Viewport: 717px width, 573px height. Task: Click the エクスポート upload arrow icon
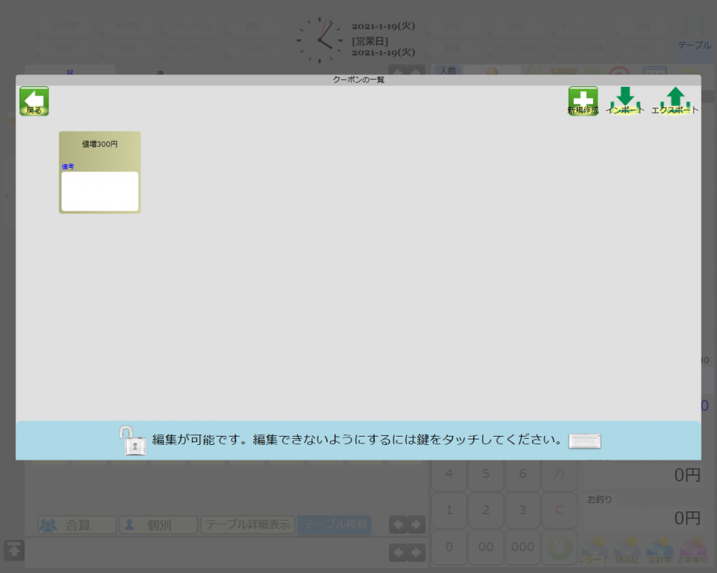pos(675,101)
